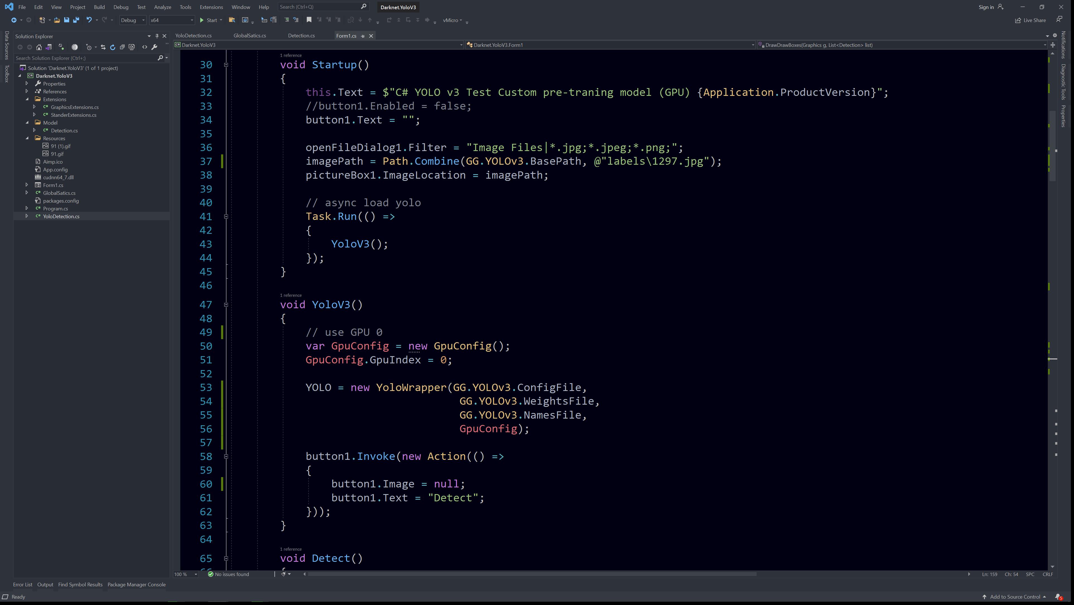Viewport: 1074px width, 605px height.
Task: Click the Save All toolbar icon
Action: coord(76,20)
